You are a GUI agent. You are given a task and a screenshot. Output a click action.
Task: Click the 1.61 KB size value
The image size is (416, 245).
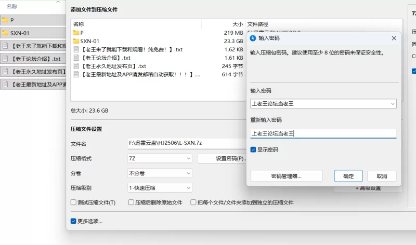coord(233,58)
